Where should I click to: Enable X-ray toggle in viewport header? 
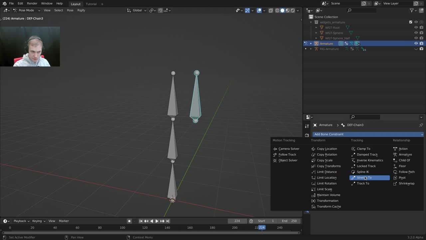pyautogui.click(x=271, y=10)
